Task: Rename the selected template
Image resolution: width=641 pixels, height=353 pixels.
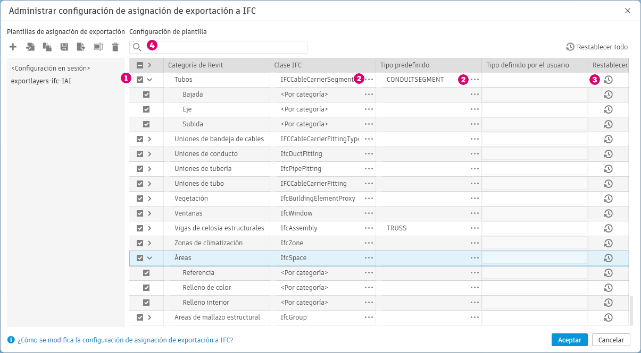Action: click(x=98, y=47)
